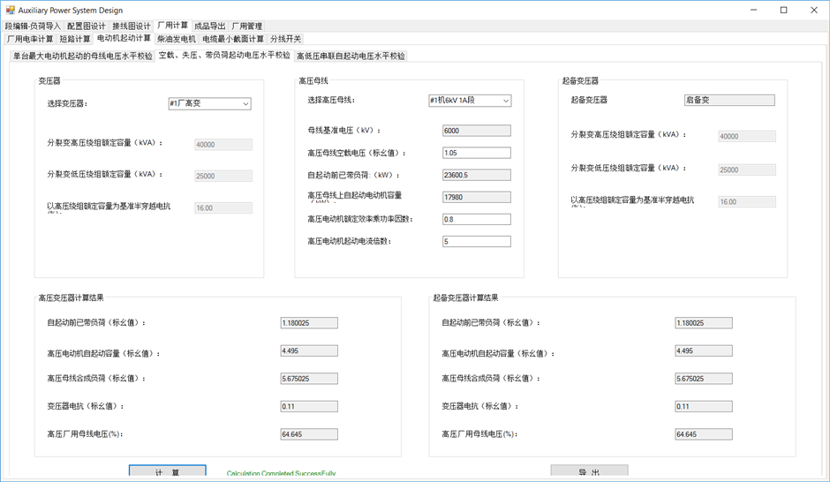Maximize the Auxiliary Power System Design window
This screenshot has height=482, width=830.
(783, 10)
